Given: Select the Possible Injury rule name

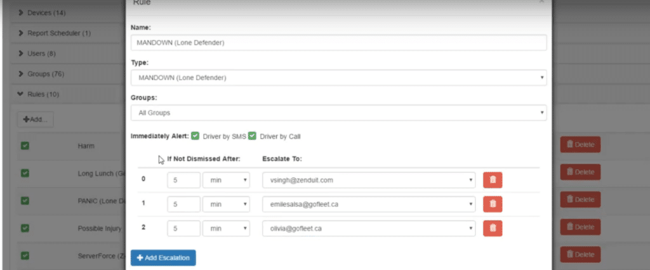Looking at the screenshot, I should click(x=100, y=228).
